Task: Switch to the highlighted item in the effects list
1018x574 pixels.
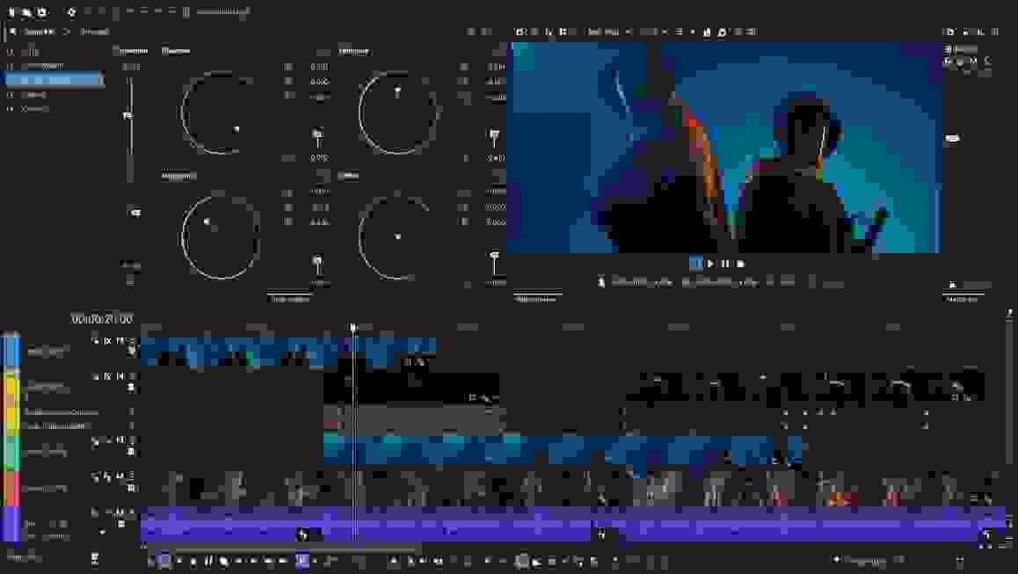Action: pos(53,80)
